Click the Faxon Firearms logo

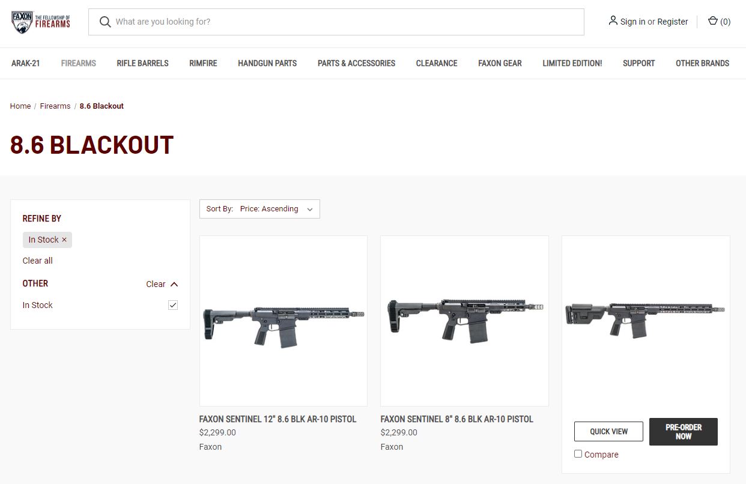tap(41, 22)
